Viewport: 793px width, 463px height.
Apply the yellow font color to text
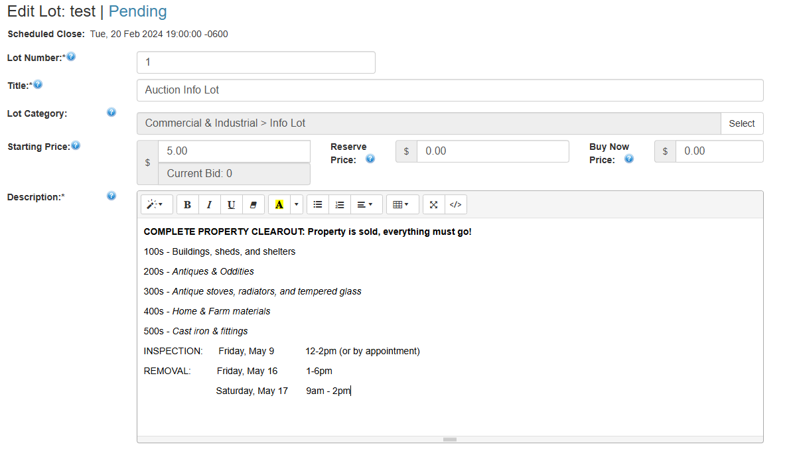[x=279, y=204]
